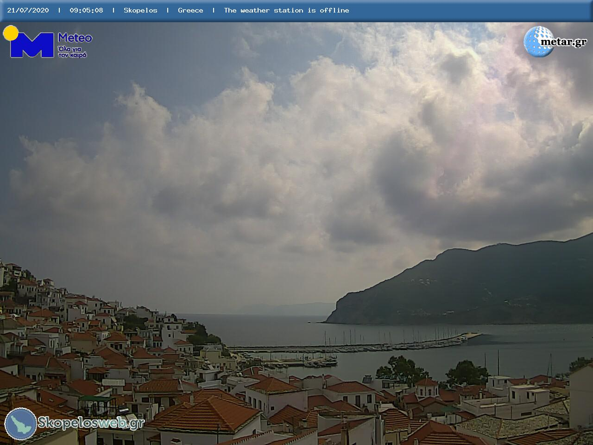
Task: Click the Greece label in the header
Action: pos(190,10)
